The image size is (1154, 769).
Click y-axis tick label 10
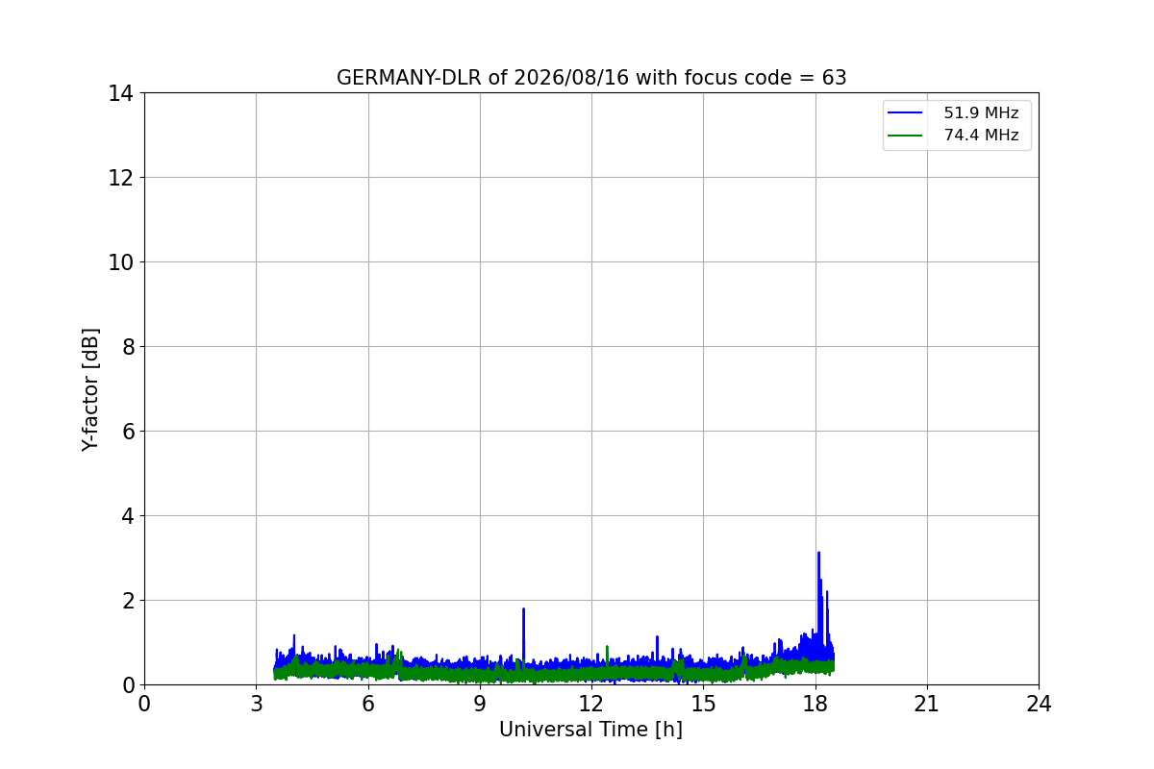point(120,262)
